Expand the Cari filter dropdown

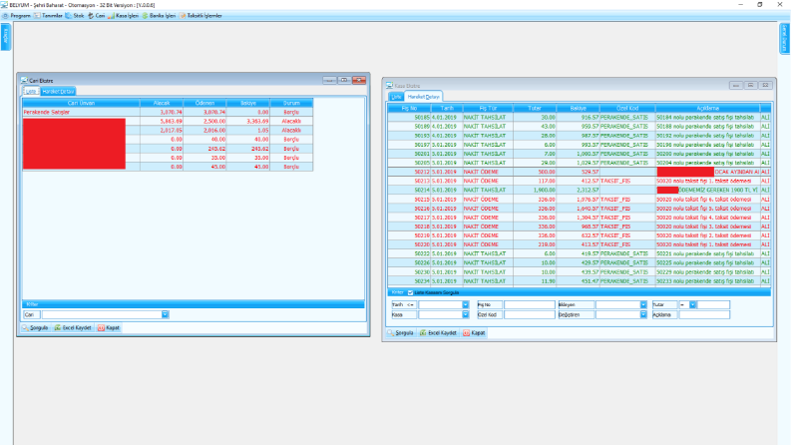(165, 315)
